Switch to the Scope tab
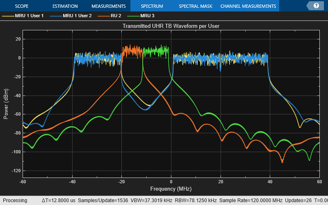 (22, 6)
